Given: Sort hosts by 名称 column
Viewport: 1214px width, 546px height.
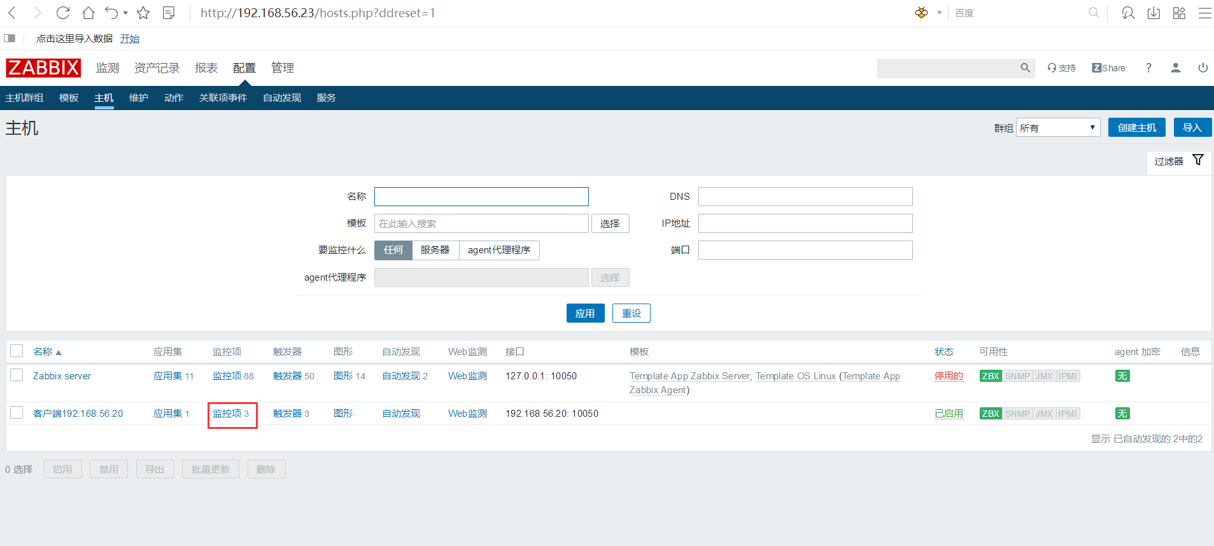Looking at the screenshot, I should [43, 352].
